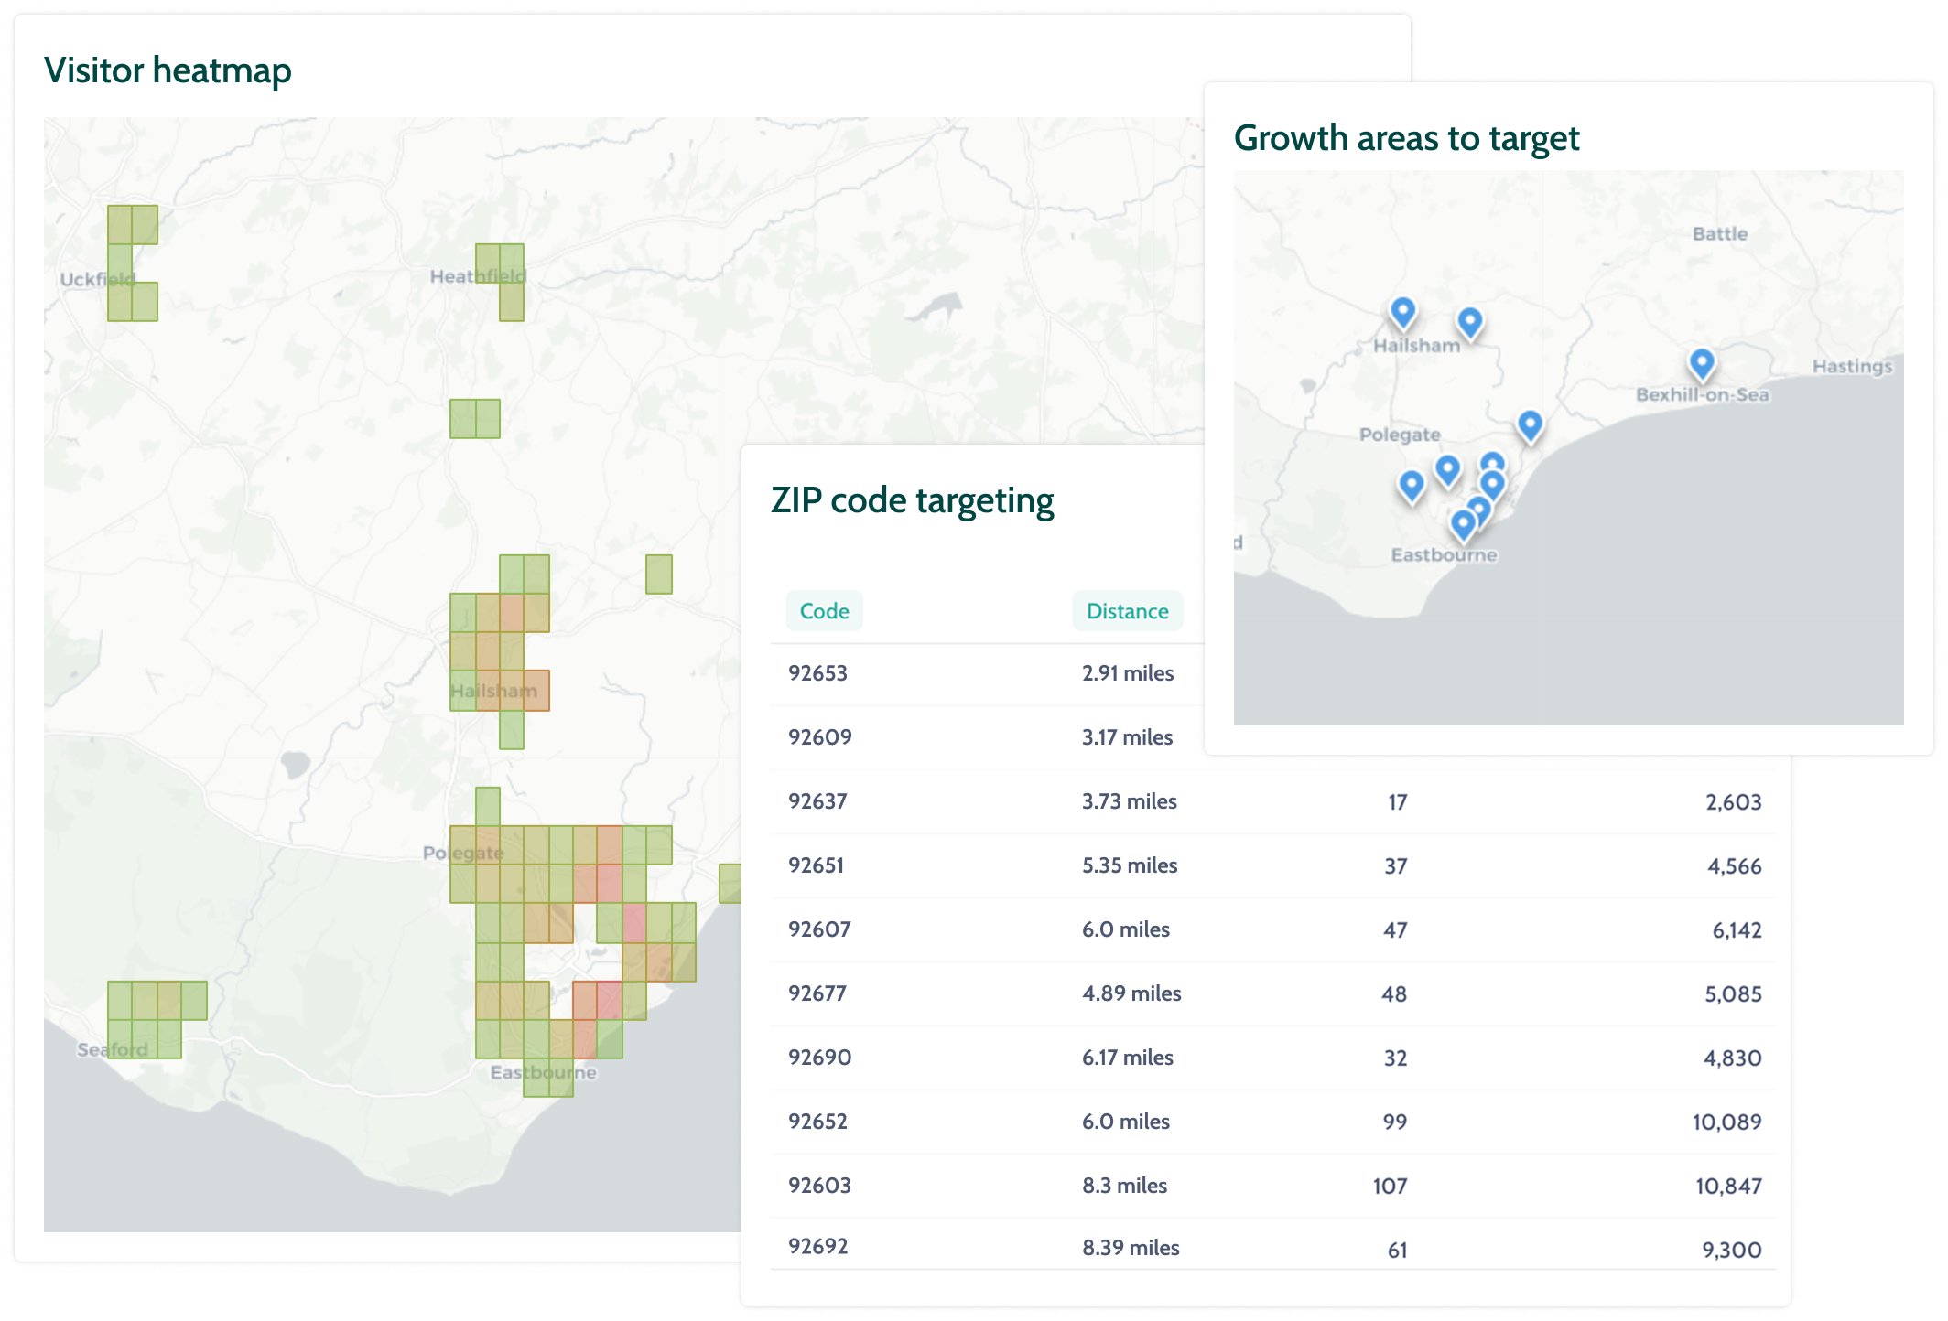
Task: Click the map pin above Hailsham label
Action: pyautogui.click(x=1402, y=312)
